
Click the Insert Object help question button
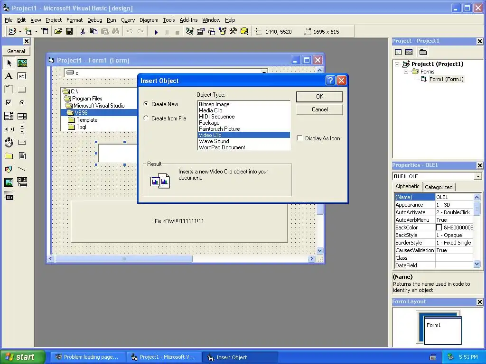click(330, 81)
